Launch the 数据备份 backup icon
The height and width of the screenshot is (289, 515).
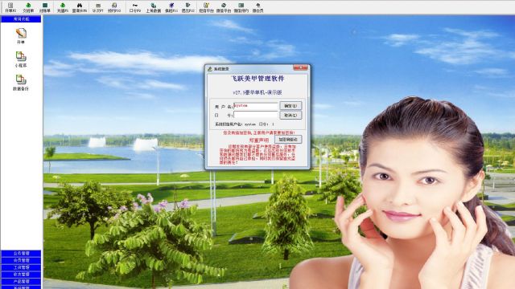point(21,83)
